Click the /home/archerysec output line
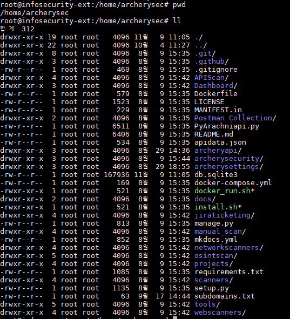This screenshot has height=319, width=290. click(x=35, y=13)
